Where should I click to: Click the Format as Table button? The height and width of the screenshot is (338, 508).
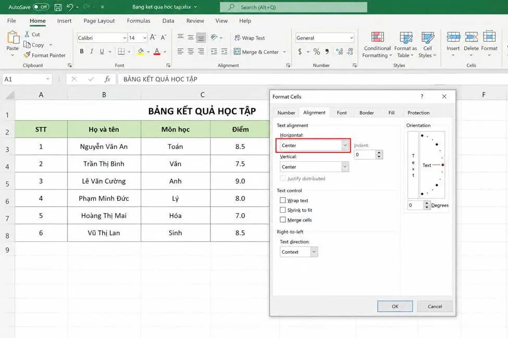coord(406,45)
